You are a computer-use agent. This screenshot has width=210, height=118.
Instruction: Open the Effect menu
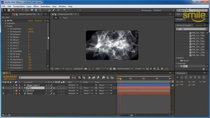[36, 6]
